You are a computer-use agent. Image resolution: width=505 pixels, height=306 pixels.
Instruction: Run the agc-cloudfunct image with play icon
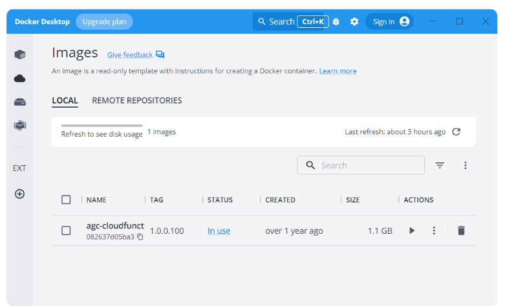[412, 231]
